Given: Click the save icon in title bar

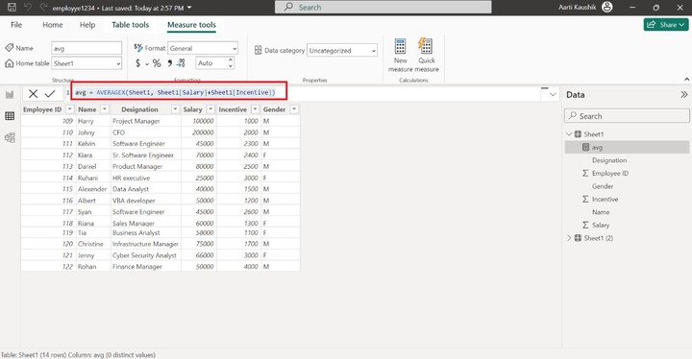Looking at the screenshot, I should click(x=12, y=7).
